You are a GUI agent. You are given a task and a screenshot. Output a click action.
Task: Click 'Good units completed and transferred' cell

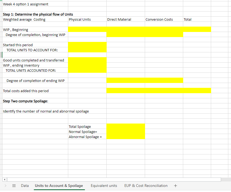(35, 60)
